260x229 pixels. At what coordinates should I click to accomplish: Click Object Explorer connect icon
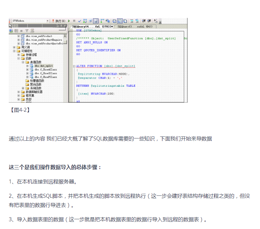pyautogui.click(x=11, y=31)
